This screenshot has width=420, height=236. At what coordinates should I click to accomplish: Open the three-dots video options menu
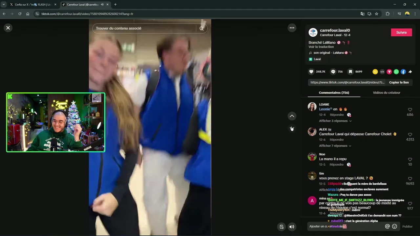292,28
